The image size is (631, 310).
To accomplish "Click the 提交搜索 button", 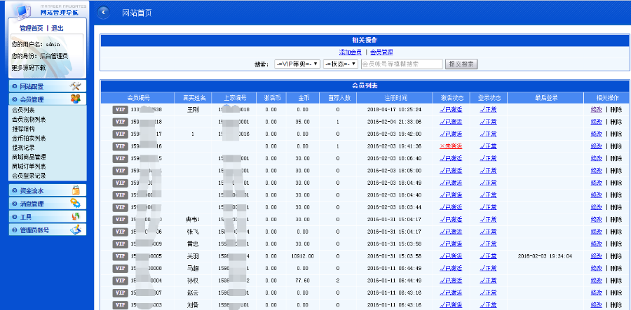I will 461,64.
